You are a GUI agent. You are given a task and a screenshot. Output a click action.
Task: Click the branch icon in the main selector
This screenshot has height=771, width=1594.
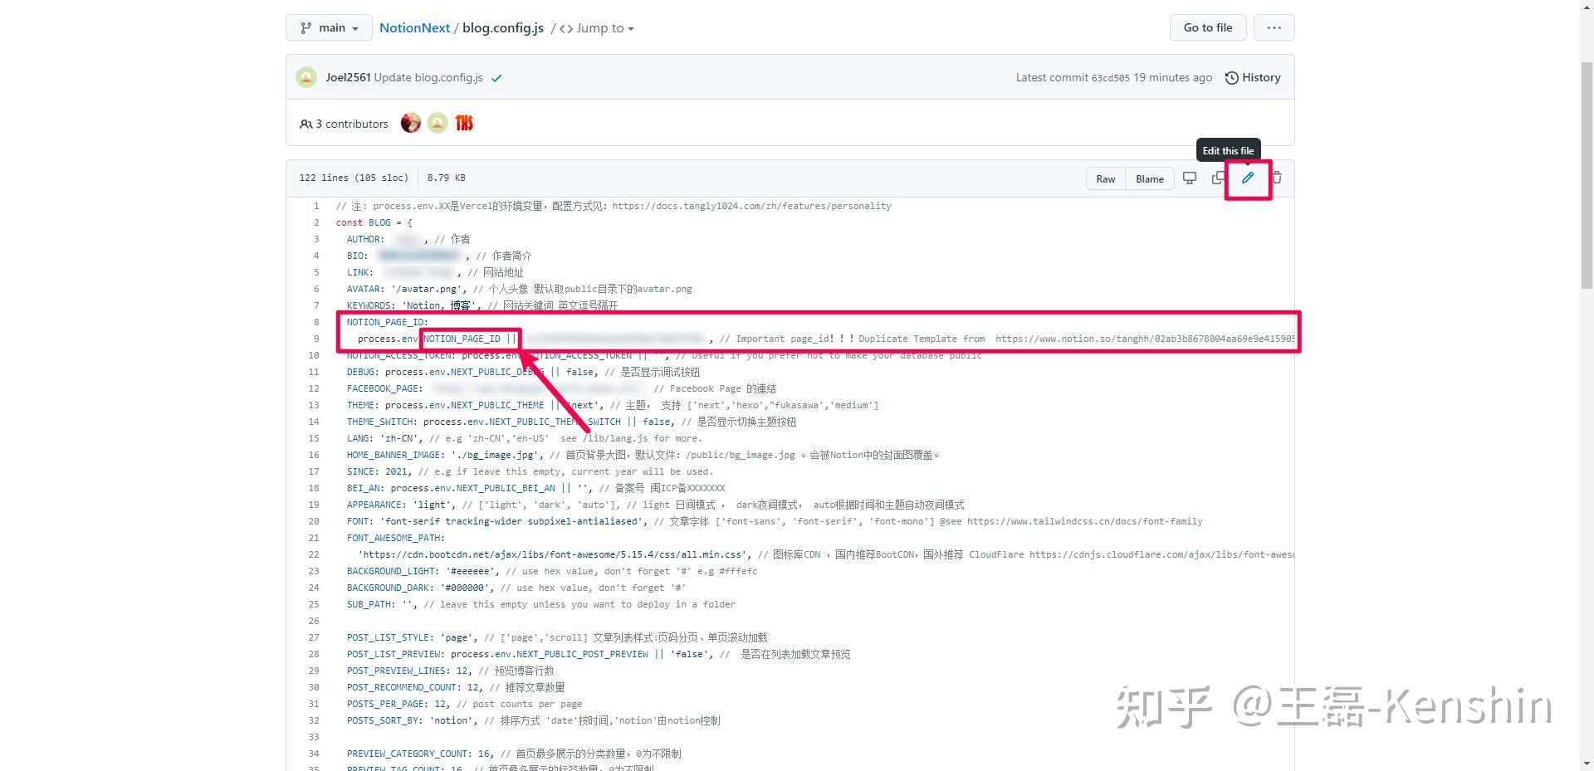(x=306, y=27)
